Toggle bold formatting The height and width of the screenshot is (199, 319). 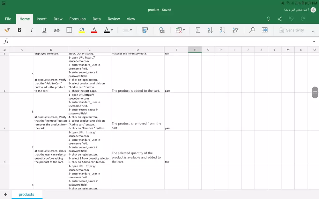19,30
